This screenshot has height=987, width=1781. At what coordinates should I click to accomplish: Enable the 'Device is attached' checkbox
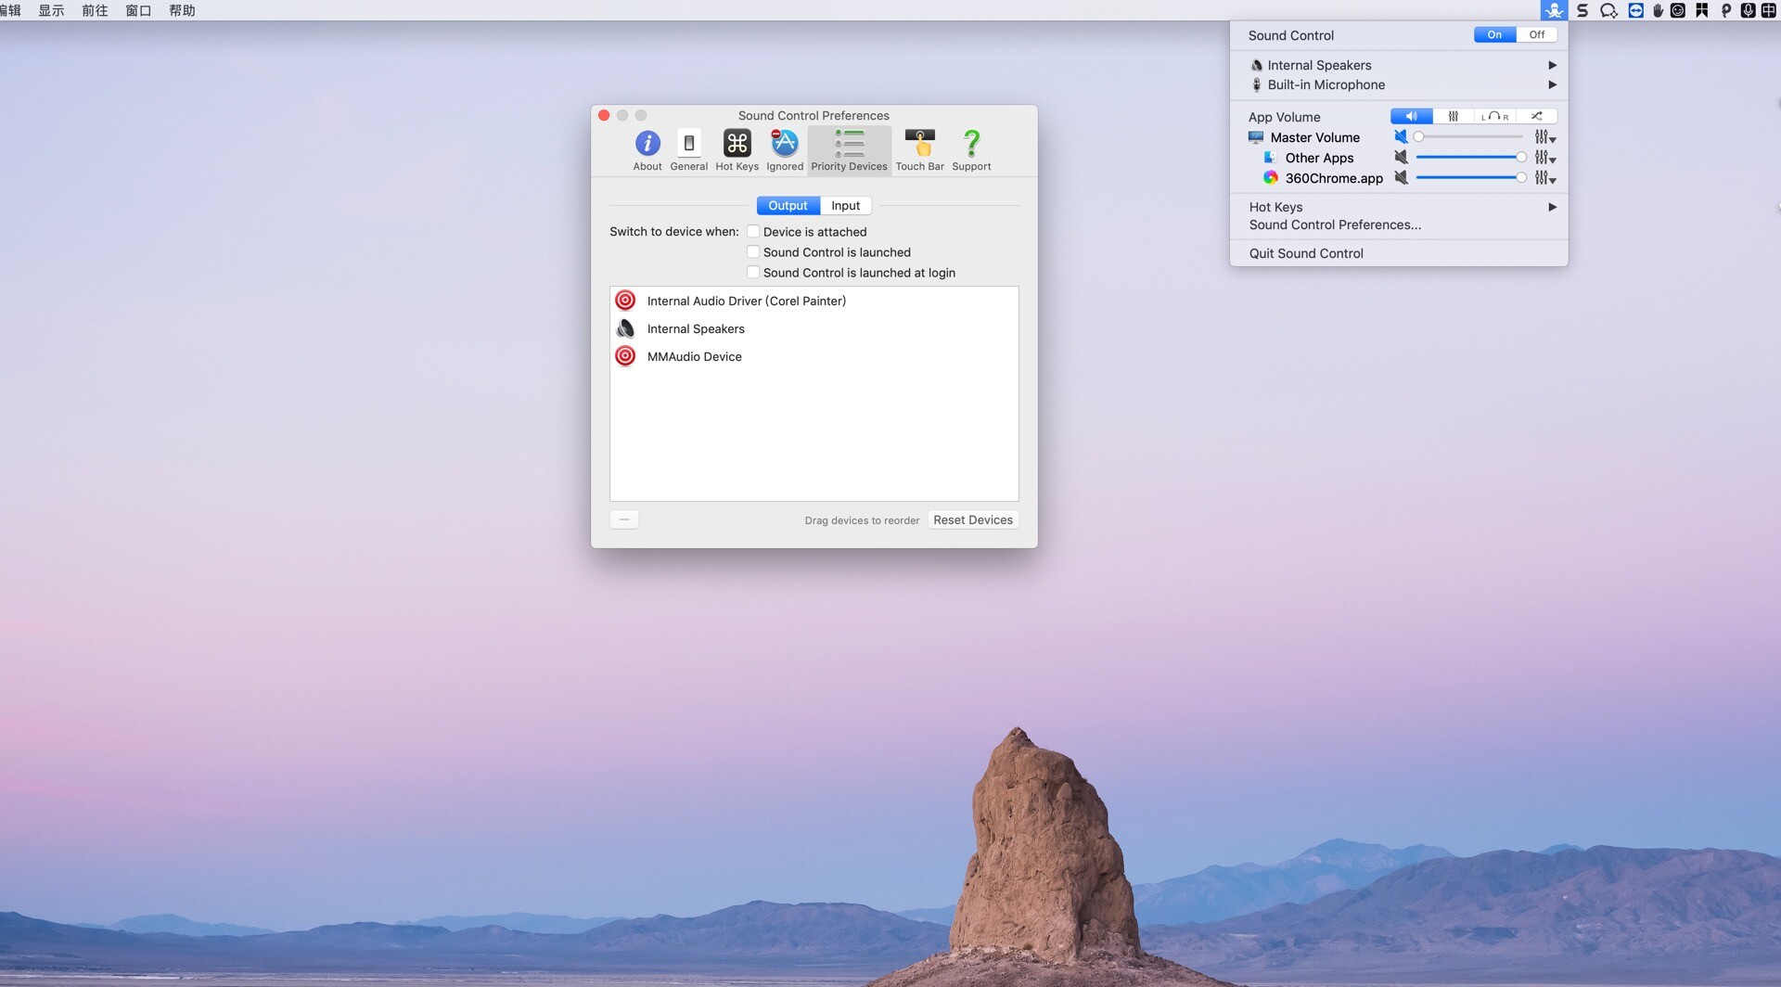(753, 231)
